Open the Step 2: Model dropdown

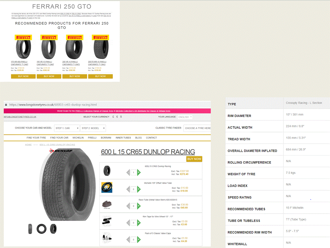coord(93,128)
